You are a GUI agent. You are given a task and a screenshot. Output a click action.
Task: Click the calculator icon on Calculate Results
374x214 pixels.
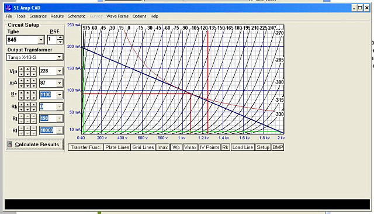point(10,144)
